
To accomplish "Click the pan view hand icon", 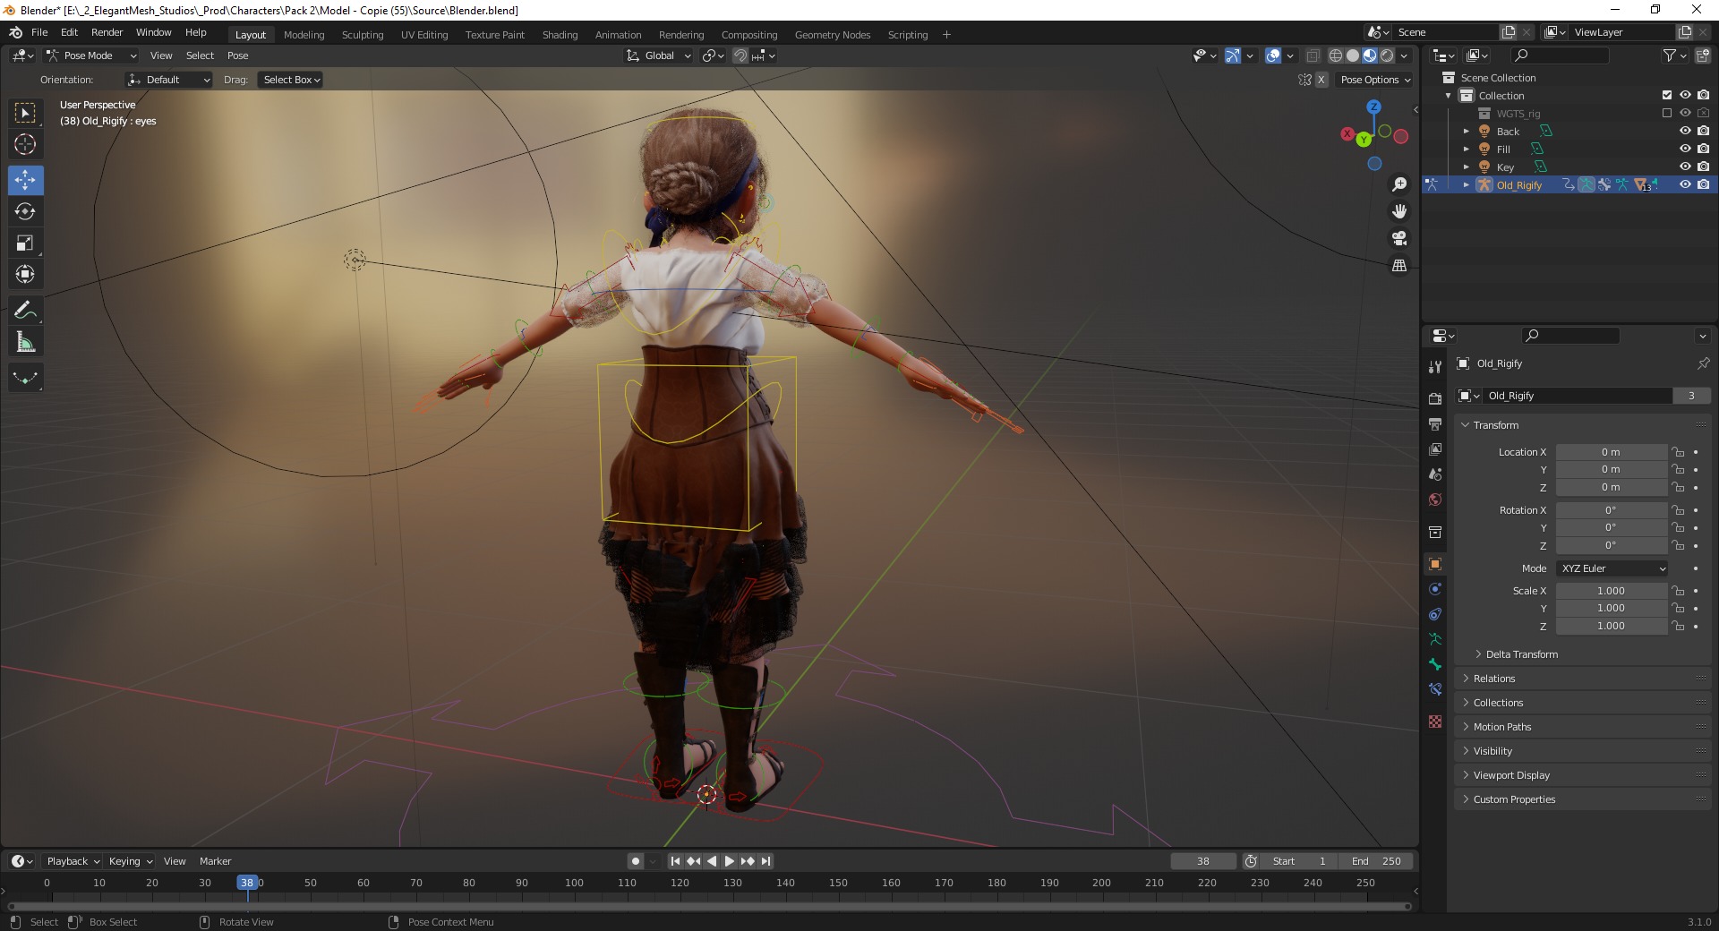I will click(x=1399, y=211).
